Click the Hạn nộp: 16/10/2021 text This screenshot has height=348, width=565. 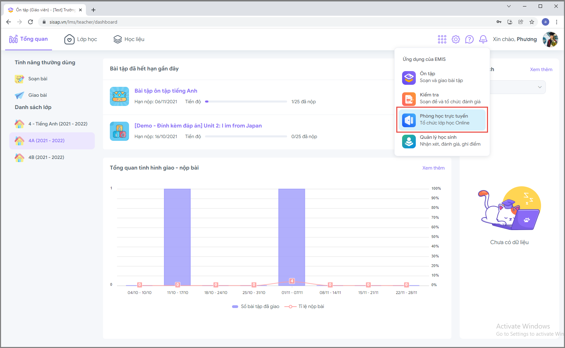tap(156, 136)
